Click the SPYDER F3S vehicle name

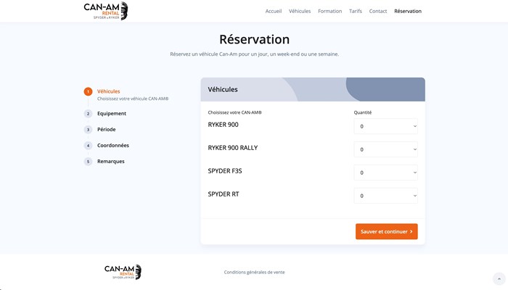(x=225, y=171)
